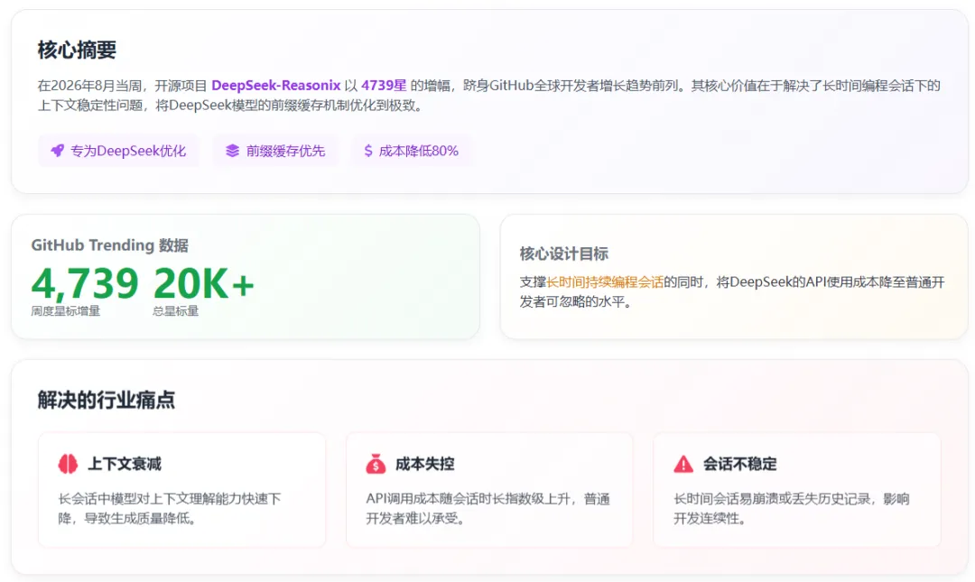Click the orange 长时间持续编程会话 highlighted text
Viewport: 975px width, 582px height.
(x=605, y=282)
